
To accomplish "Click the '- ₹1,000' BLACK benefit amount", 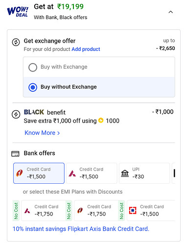I will point(163,112).
